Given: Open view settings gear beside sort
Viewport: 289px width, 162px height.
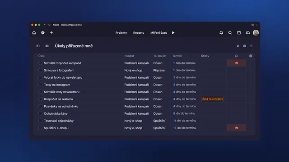Looking at the screenshot, I should coord(245,46).
